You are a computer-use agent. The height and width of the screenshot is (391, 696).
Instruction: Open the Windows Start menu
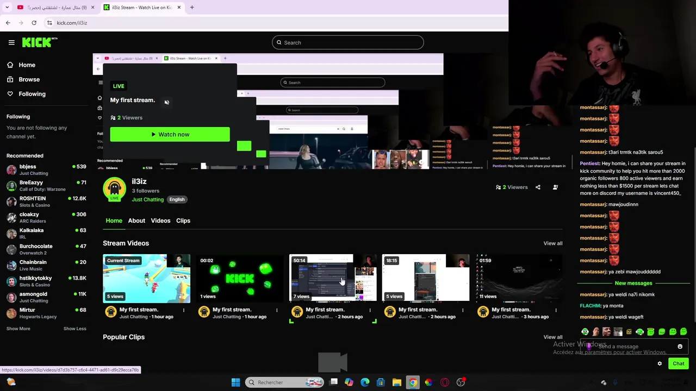coord(235,382)
